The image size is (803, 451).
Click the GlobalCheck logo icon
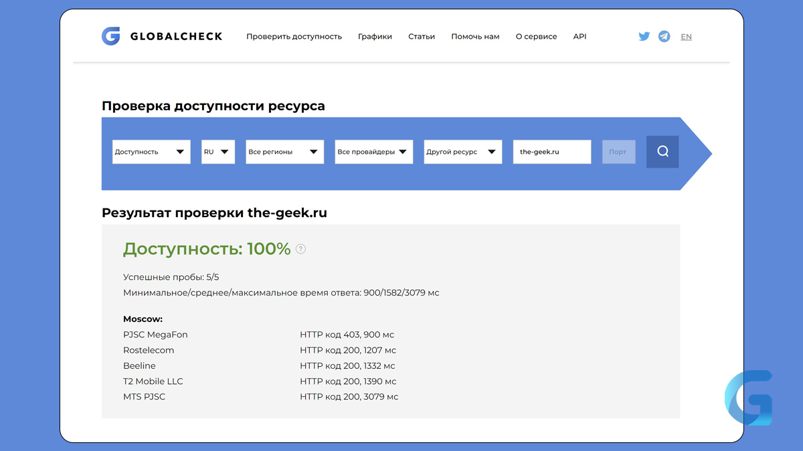(110, 36)
